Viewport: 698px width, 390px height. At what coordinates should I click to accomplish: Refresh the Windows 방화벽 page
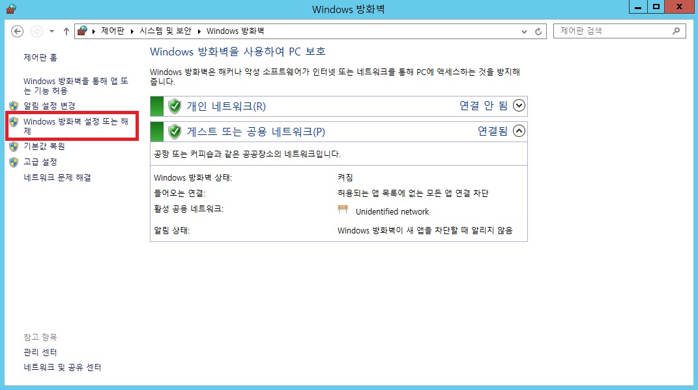click(x=538, y=31)
